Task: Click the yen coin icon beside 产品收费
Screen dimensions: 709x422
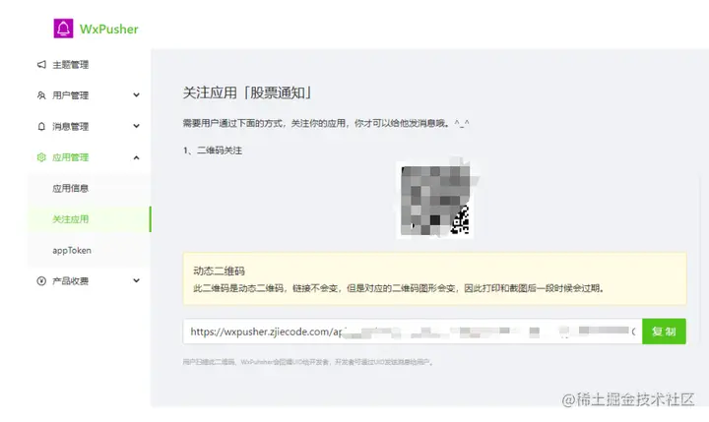Action: click(x=41, y=281)
